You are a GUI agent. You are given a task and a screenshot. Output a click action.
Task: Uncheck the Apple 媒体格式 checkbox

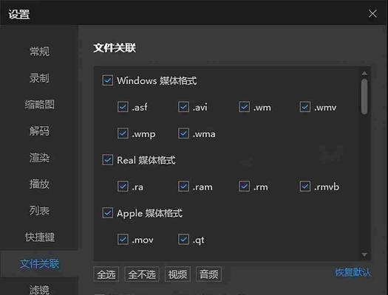pyautogui.click(x=108, y=213)
